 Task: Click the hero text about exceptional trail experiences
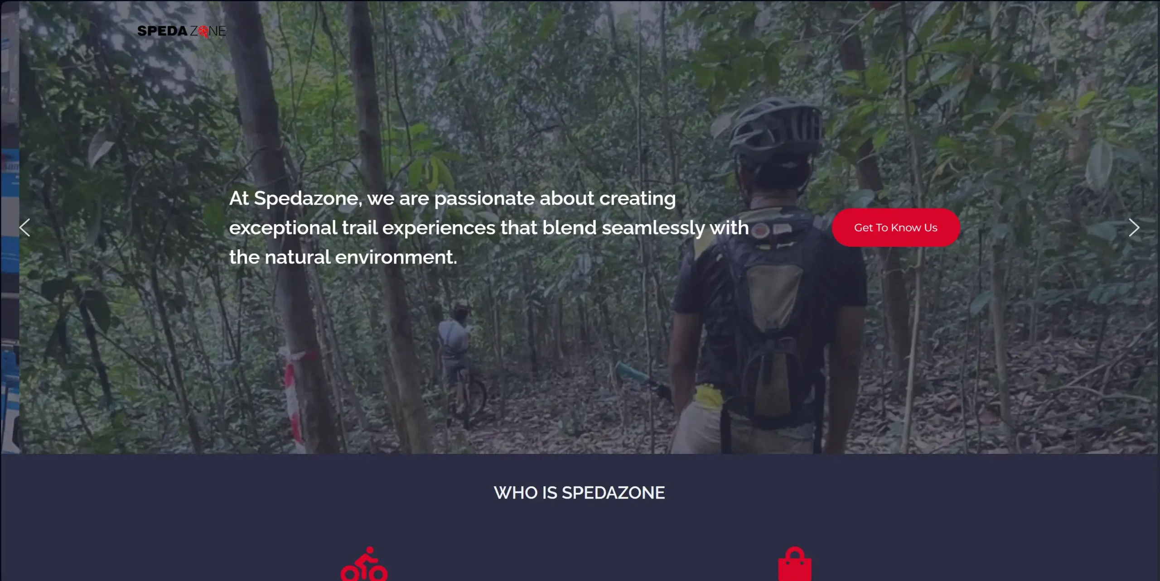[489, 228]
